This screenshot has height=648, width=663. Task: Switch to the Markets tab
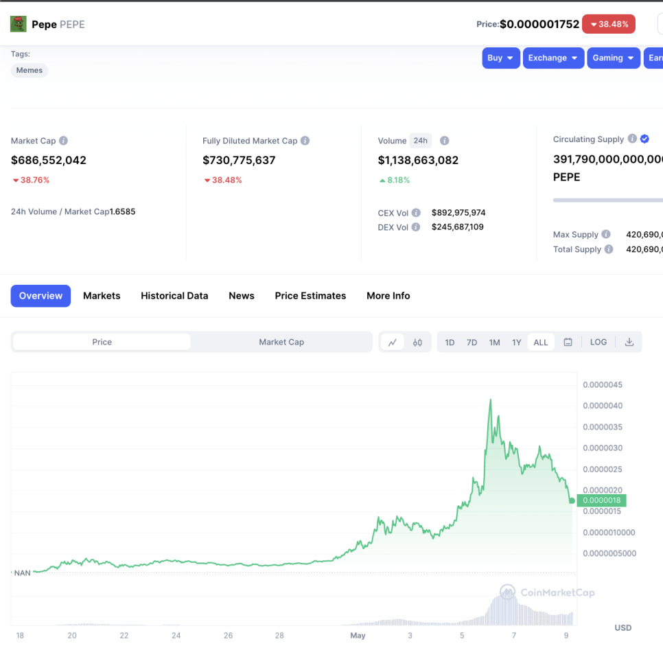pyautogui.click(x=102, y=296)
